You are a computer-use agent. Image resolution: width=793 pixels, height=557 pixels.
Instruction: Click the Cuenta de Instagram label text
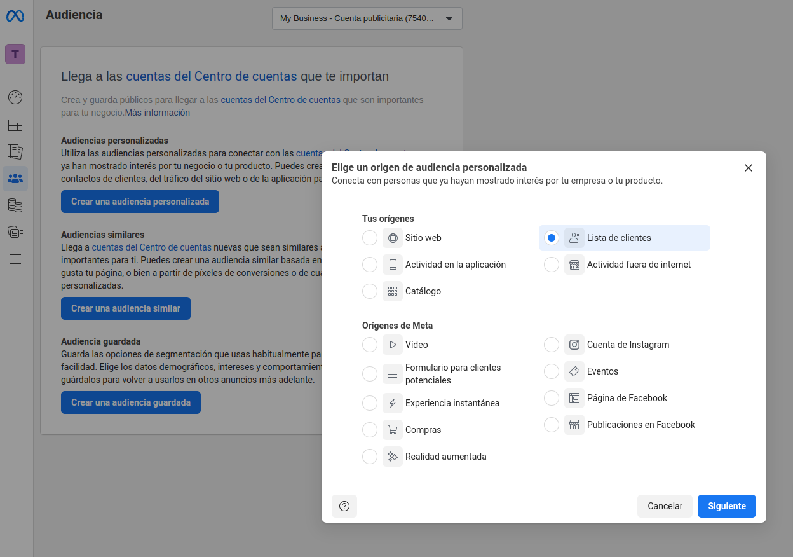[x=628, y=345]
